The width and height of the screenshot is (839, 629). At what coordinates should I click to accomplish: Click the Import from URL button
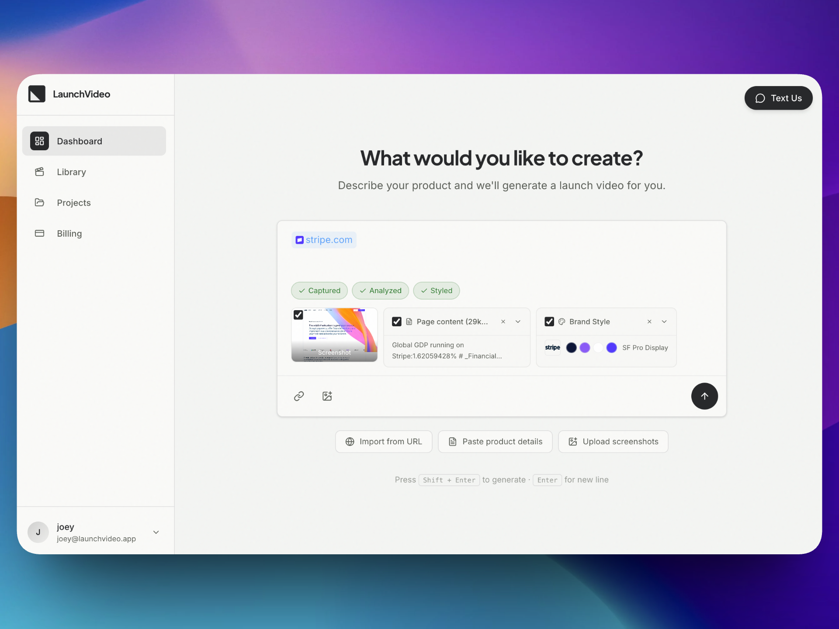[x=384, y=442]
